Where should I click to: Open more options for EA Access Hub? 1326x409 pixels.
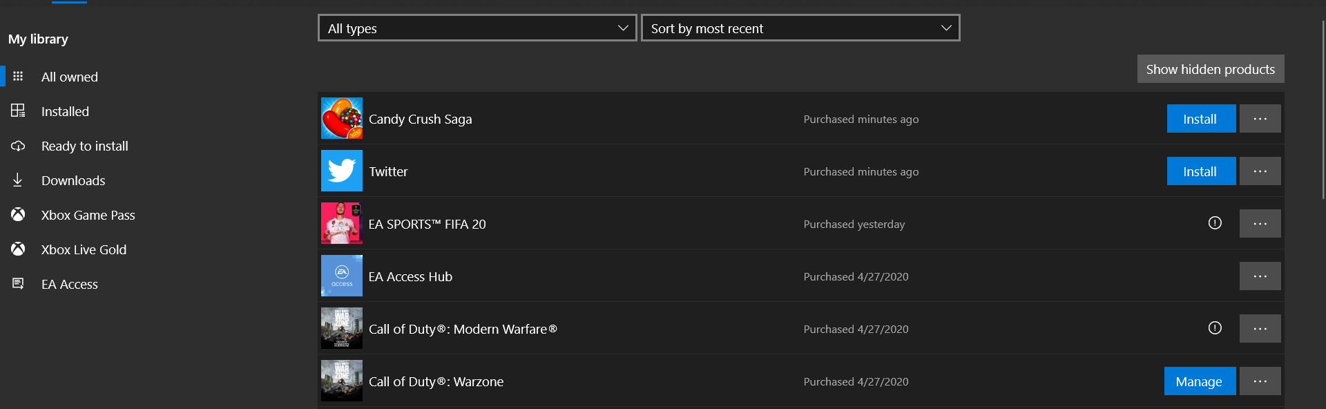(x=1260, y=276)
